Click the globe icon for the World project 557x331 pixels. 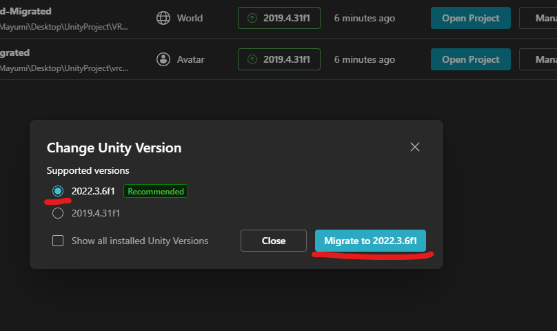pyautogui.click(x=163, y=18)
